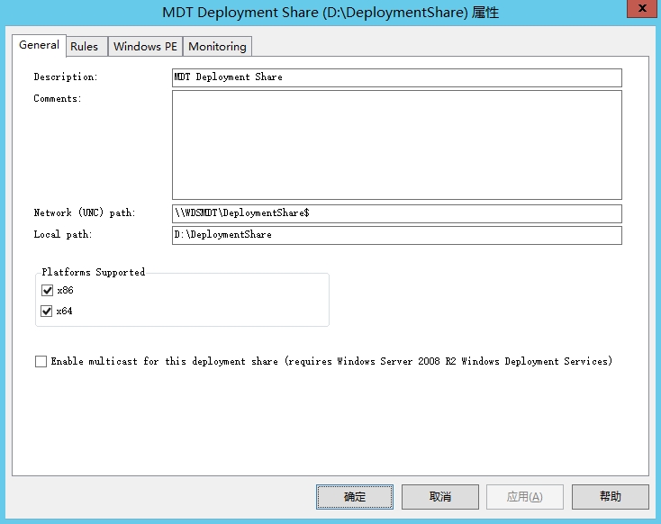Enable multicast for this deployment share
The image size is (661, 524).
pos(41,361)
